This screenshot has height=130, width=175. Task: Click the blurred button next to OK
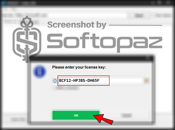pyautogui.click(x=127, y=115)
